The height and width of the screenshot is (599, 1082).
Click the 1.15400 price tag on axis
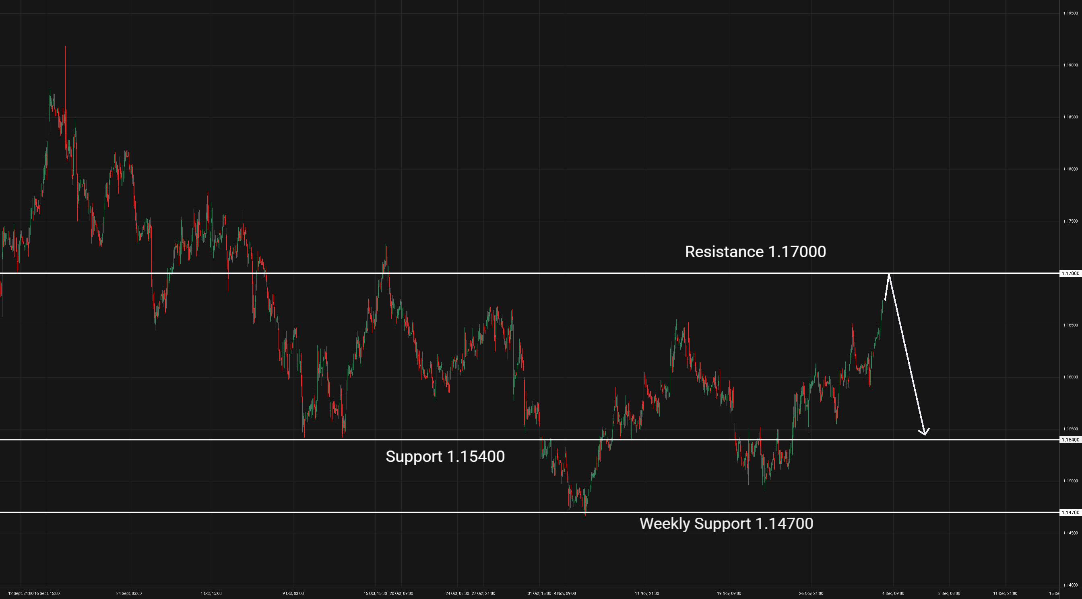pos(1071,440)
